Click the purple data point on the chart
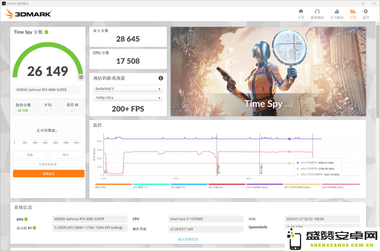The image size is (380, 251). tap(289, 139)
